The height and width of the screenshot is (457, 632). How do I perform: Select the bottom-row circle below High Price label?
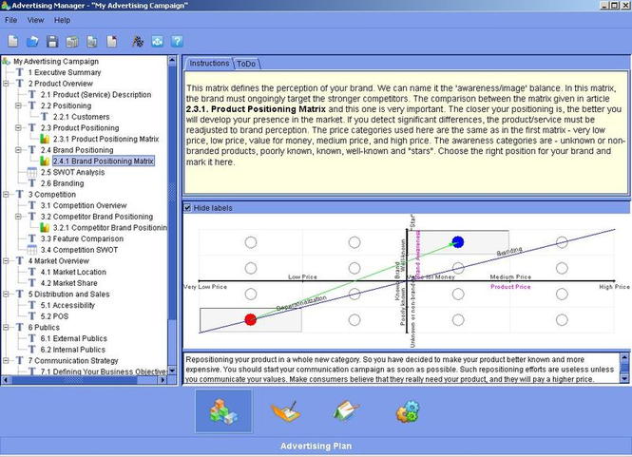pyautogui.click(x=562, y=320)
